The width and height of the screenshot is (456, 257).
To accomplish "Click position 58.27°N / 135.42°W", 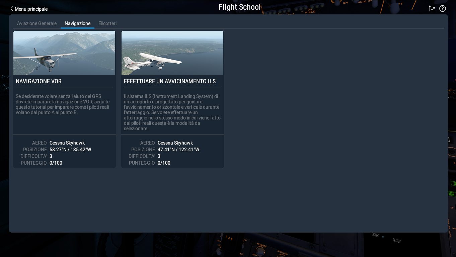I will pos(70,150).
